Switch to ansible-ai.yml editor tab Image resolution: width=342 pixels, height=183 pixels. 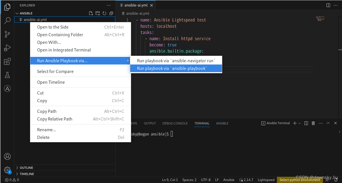point(136,5)
